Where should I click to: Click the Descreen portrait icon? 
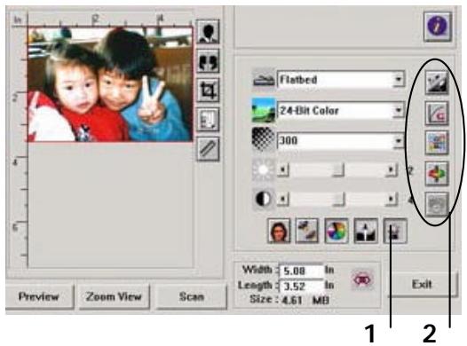point(279,231)
